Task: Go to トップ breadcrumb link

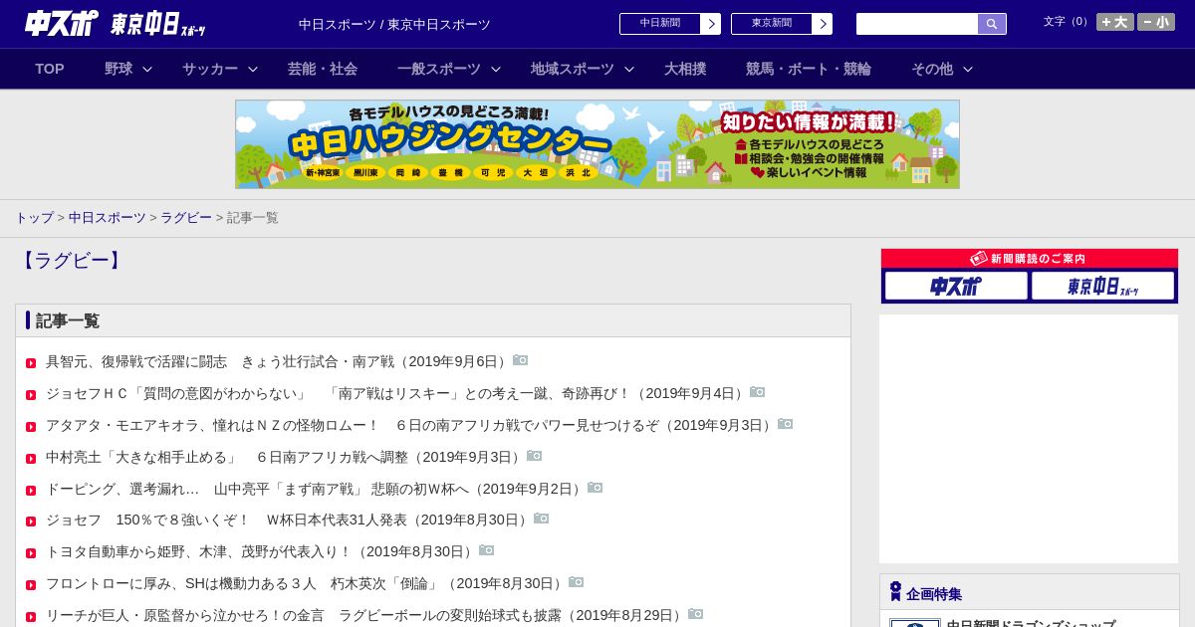Action: coord(35,217)
